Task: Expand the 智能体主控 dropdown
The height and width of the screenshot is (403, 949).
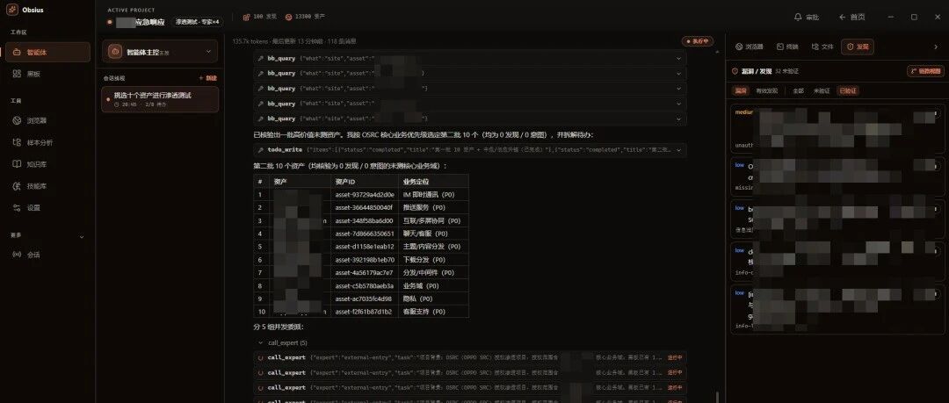Action: [x=209, y=52]
